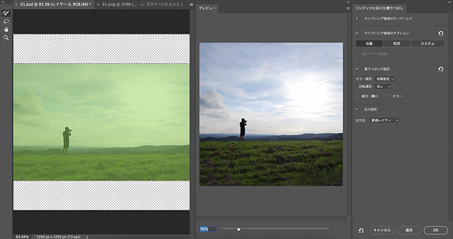This screenshot has height=239, width=453.
Task: Close the 01.psd document tab
Action: (x=17, y=5)
